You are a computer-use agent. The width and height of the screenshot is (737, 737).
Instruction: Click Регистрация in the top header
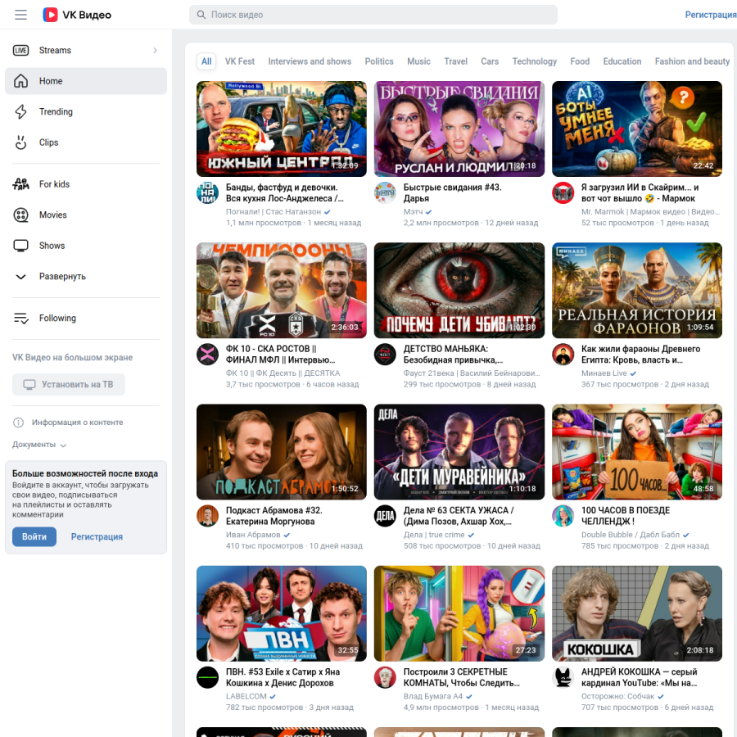tap(711, 15)
